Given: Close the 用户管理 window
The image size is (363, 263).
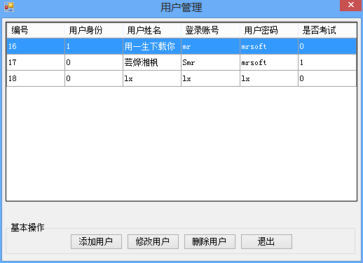Looking at the screenshot, I should coord(351,5).
